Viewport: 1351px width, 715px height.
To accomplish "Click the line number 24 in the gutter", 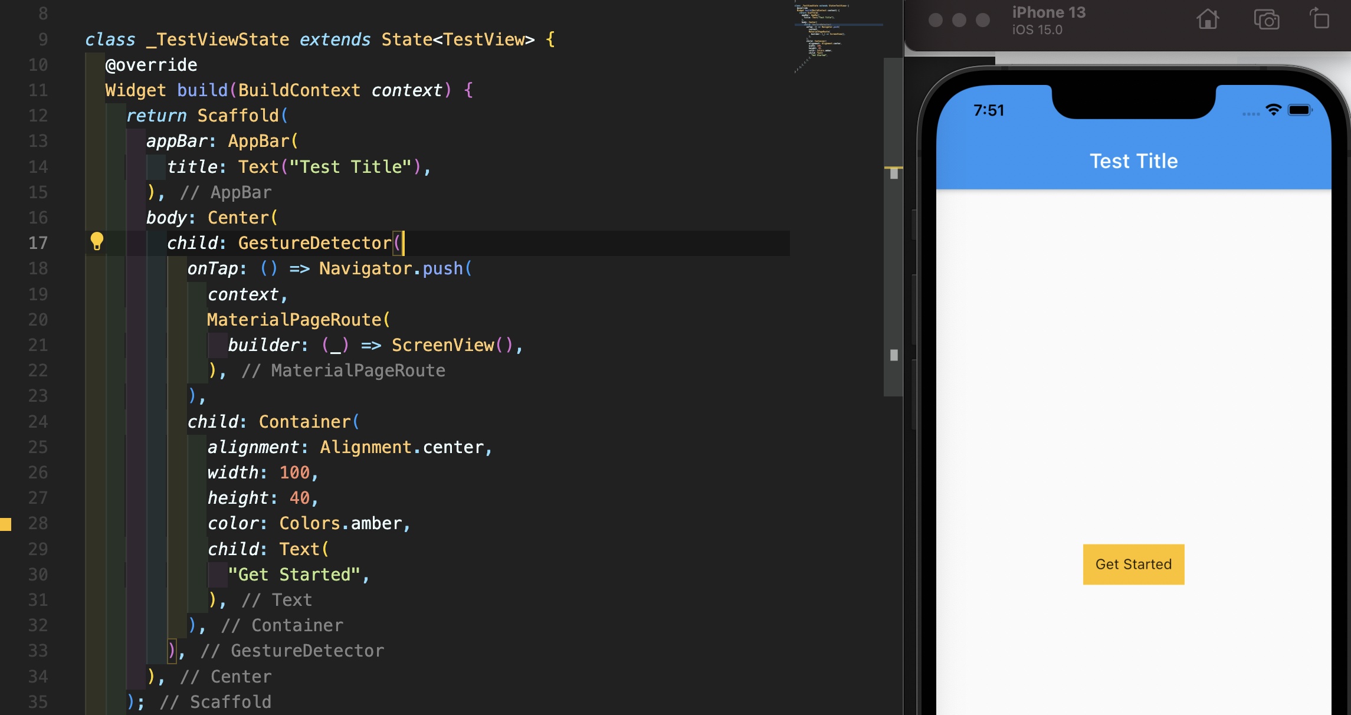I will pyautogui.click(x=38, y=422).
